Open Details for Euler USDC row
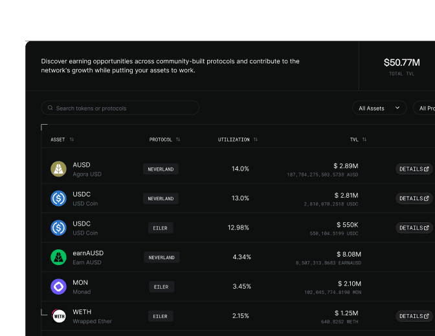The height and width of the screenshot is (336, 435). point(414,227)
